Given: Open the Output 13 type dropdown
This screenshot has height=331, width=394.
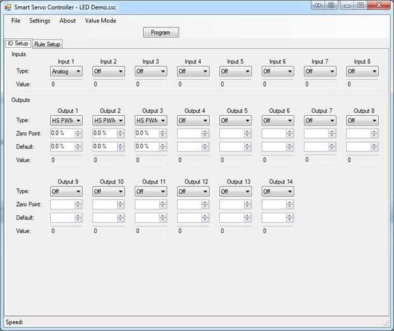Looking at the screenshot, I should [235, 192].
